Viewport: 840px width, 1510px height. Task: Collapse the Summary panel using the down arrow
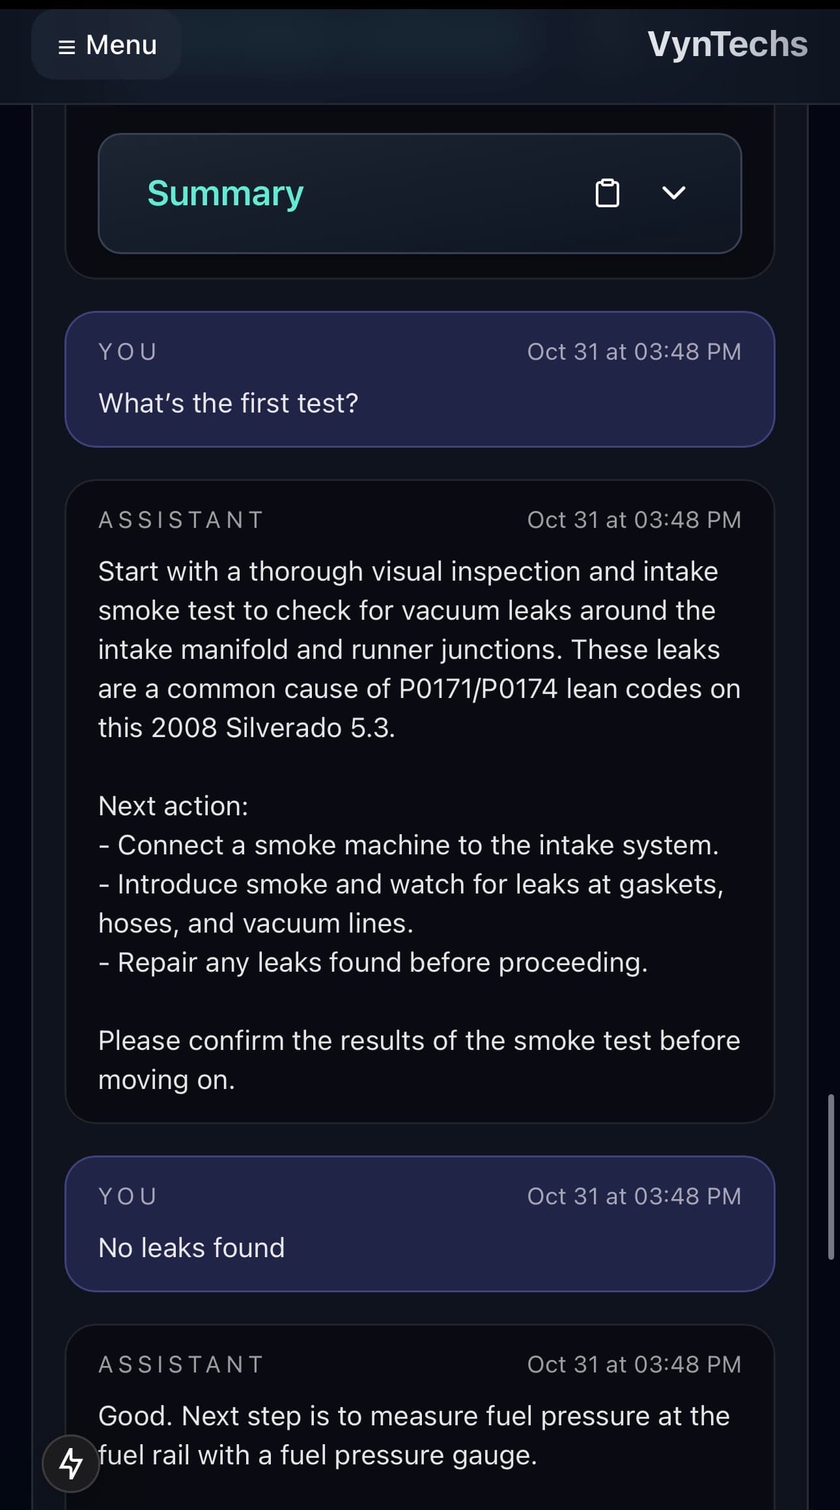[675, 192]
